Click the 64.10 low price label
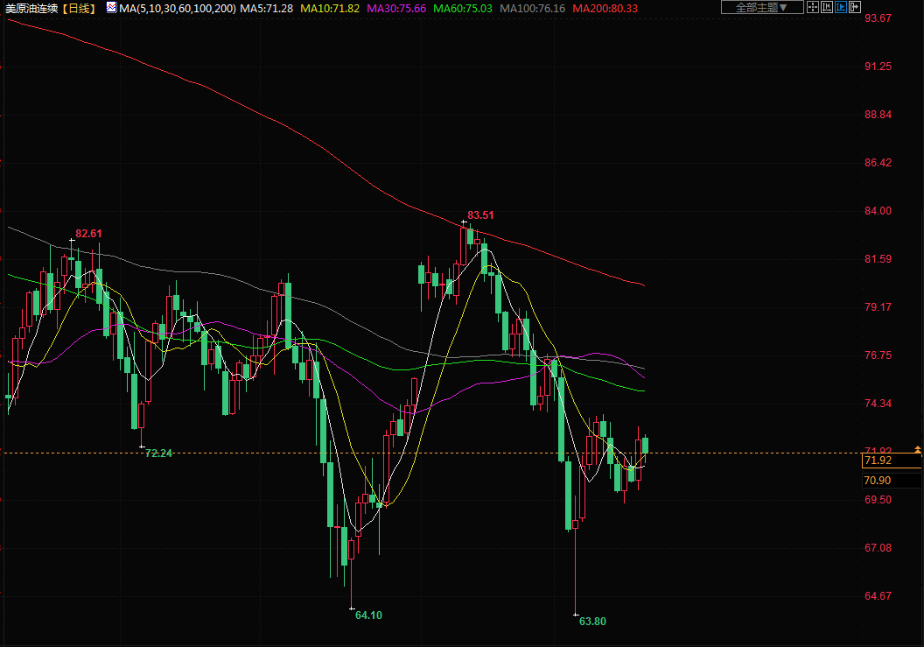Viewport: 924px width, 647px height. pos(368,615)
